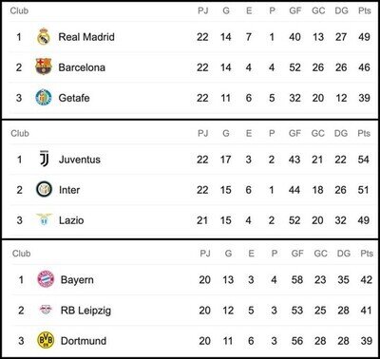The image size is (380, 359).
Task: Select the Getafe badge icon
Action: [x=44, y=98]
